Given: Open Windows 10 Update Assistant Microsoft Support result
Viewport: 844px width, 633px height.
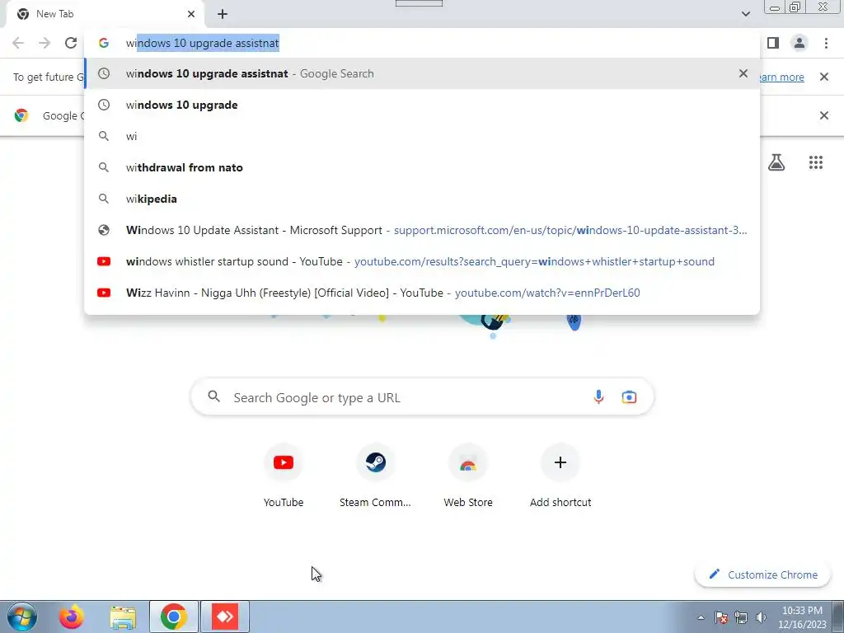Looking at the screenshot, I should 422,231.
